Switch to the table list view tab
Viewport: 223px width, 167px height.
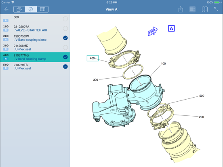point(42,9)
